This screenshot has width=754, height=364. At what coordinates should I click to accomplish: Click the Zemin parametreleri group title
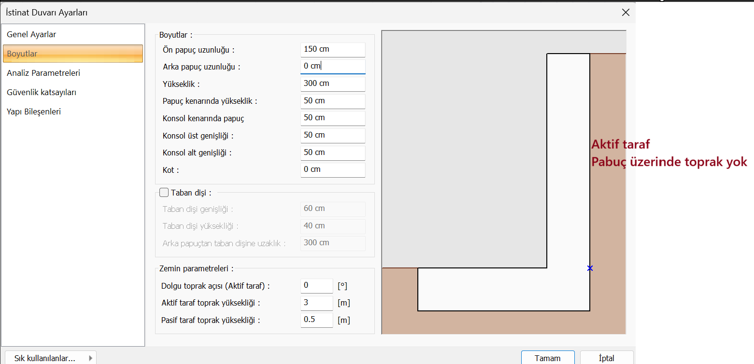point(197,268)
